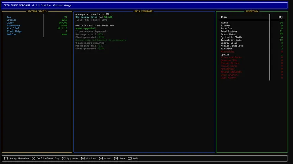293x164 pixels.
Task: Click the Qty column header
Action: 280,17
